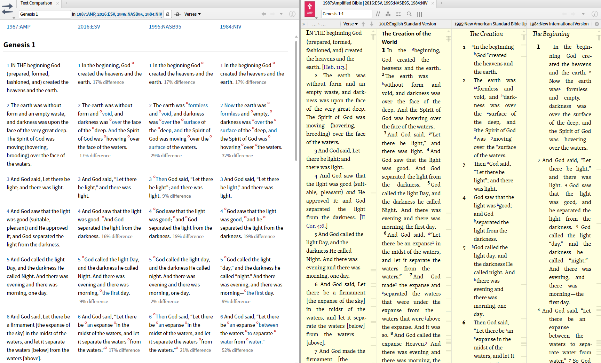This screenshot has height=363, width=601.
Task: Select the 1984:New International Version column header
Action: coord(559,24)
